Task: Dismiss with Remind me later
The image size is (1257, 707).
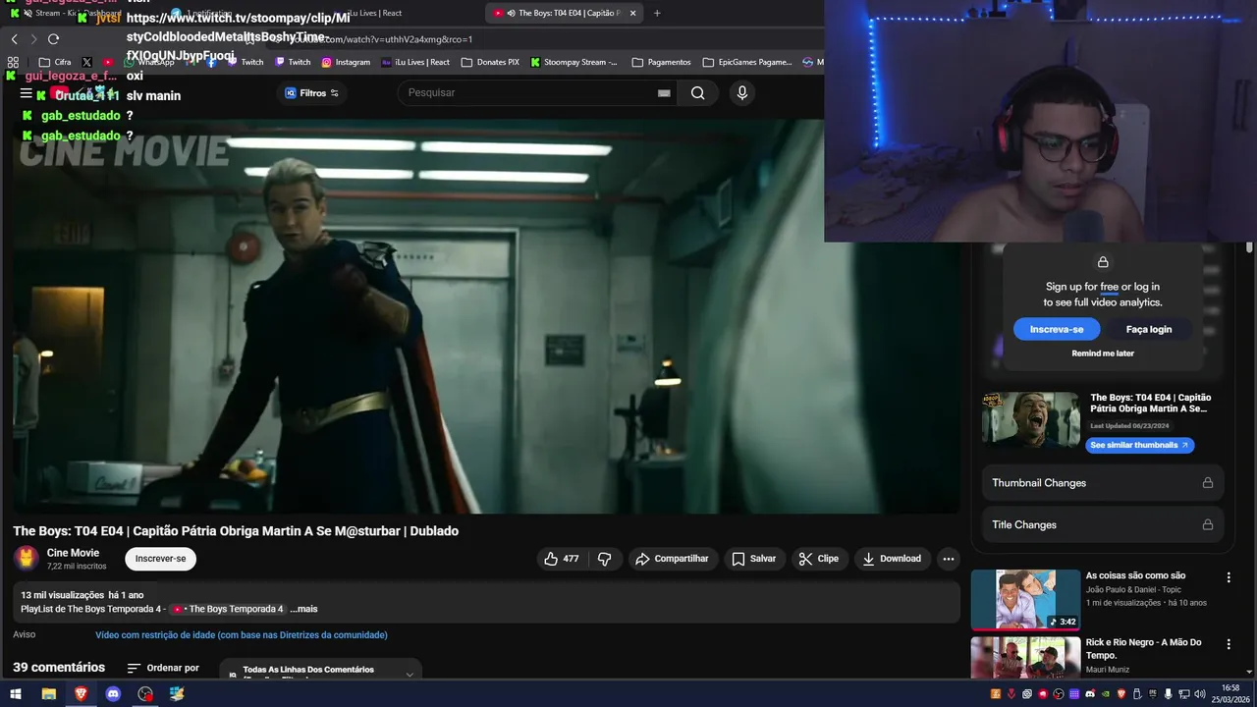Action: tap(1103, 353)
